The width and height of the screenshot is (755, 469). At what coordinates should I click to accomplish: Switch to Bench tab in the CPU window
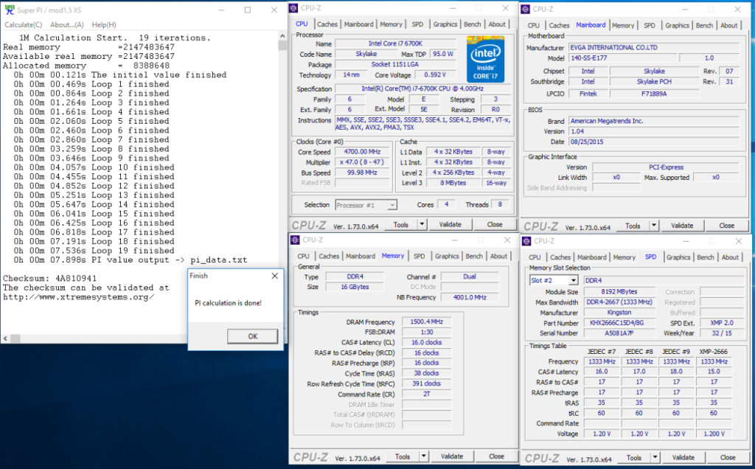coord(473,24)
